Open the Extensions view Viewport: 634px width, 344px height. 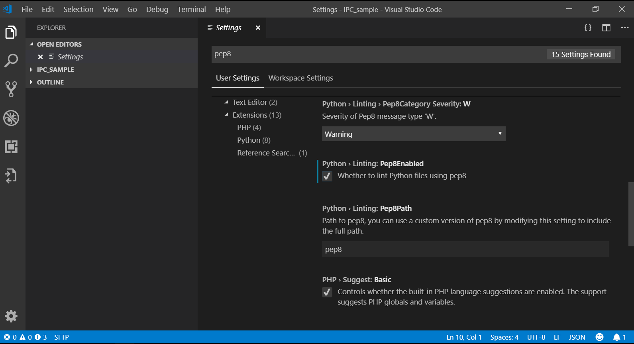click(x=11, y=147)
